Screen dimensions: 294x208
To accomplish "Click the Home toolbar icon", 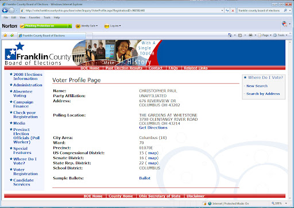I will click(230, 35).
